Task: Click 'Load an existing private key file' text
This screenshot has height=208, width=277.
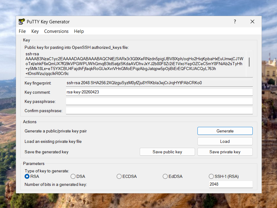Action: [x=53, y=141]
